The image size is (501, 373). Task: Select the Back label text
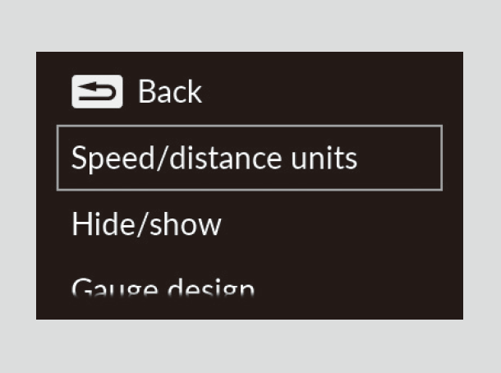tap(170, 92)
